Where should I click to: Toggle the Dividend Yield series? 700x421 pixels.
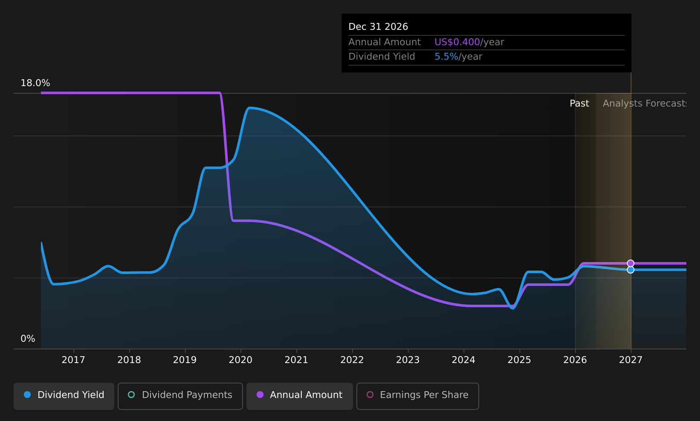64,396
